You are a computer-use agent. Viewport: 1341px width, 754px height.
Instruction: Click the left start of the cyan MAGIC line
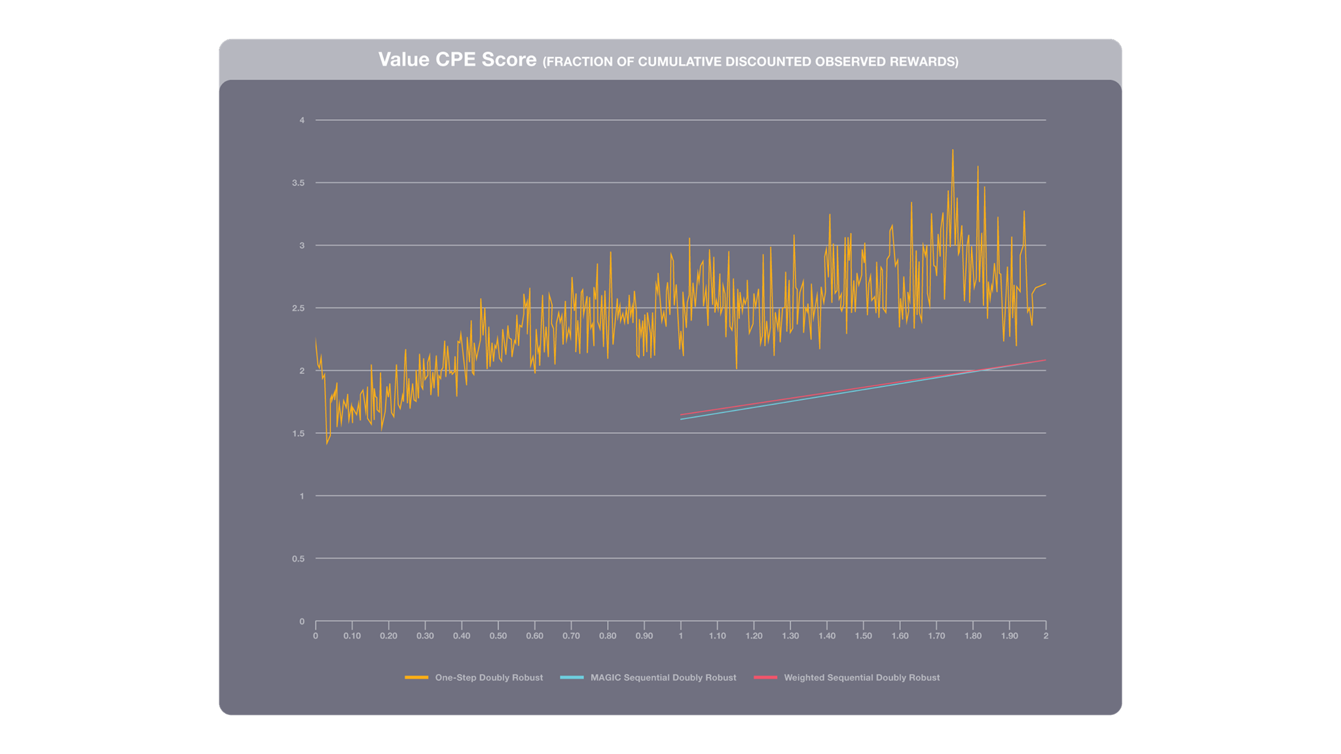click(x=682, y=419)
